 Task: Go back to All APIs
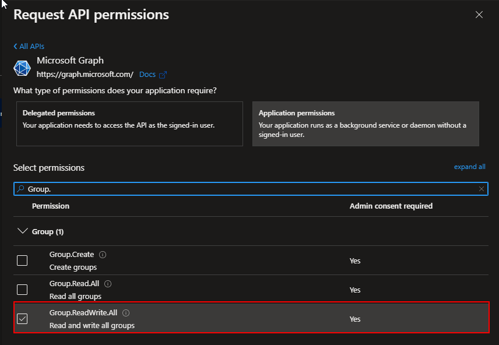[29, 46]
